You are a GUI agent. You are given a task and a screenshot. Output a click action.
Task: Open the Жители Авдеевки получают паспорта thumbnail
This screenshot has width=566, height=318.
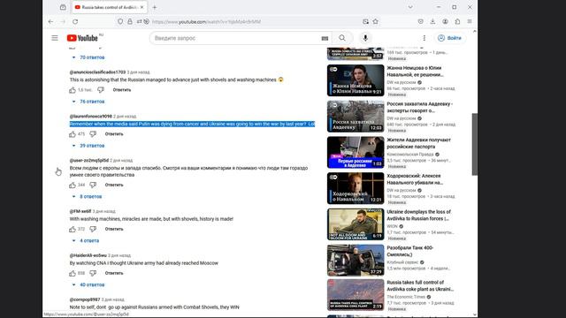click(356, 153)
